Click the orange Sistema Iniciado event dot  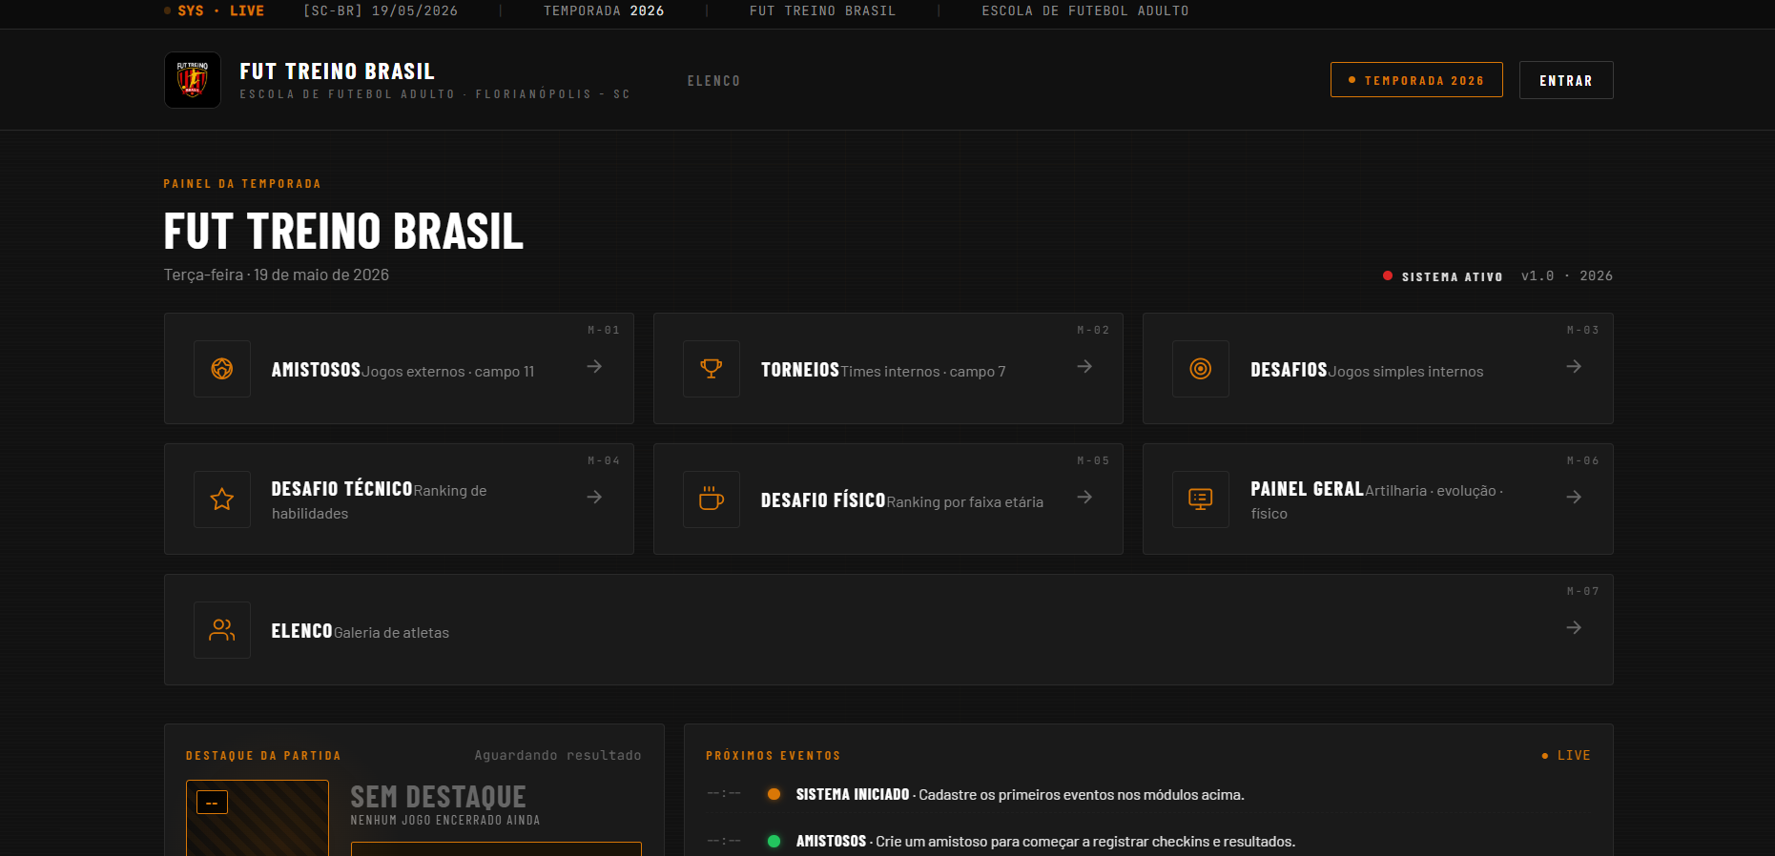click(x=774, y=794)
